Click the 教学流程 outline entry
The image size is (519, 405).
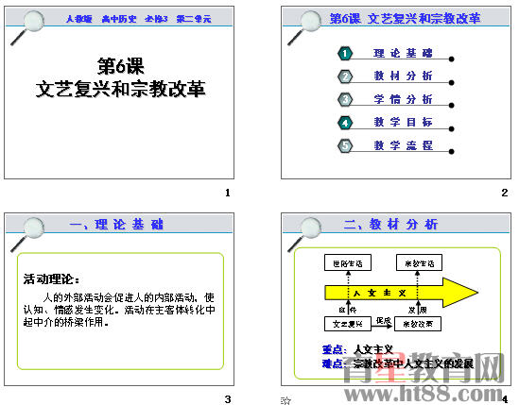[403, 145]
